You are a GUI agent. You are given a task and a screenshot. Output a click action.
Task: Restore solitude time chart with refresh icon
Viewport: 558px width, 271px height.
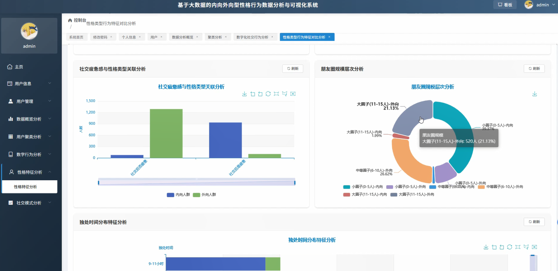(x=510, y=247)
